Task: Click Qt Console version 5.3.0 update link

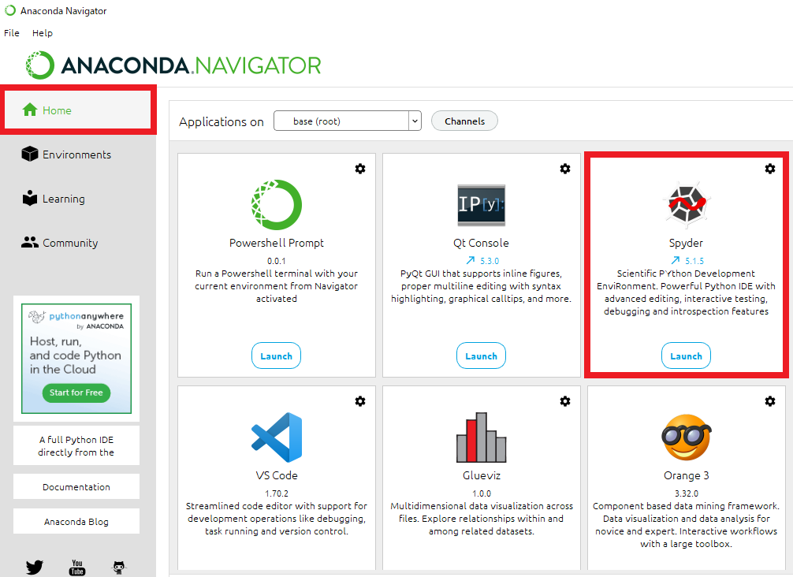Action: [x=490, y=261]
